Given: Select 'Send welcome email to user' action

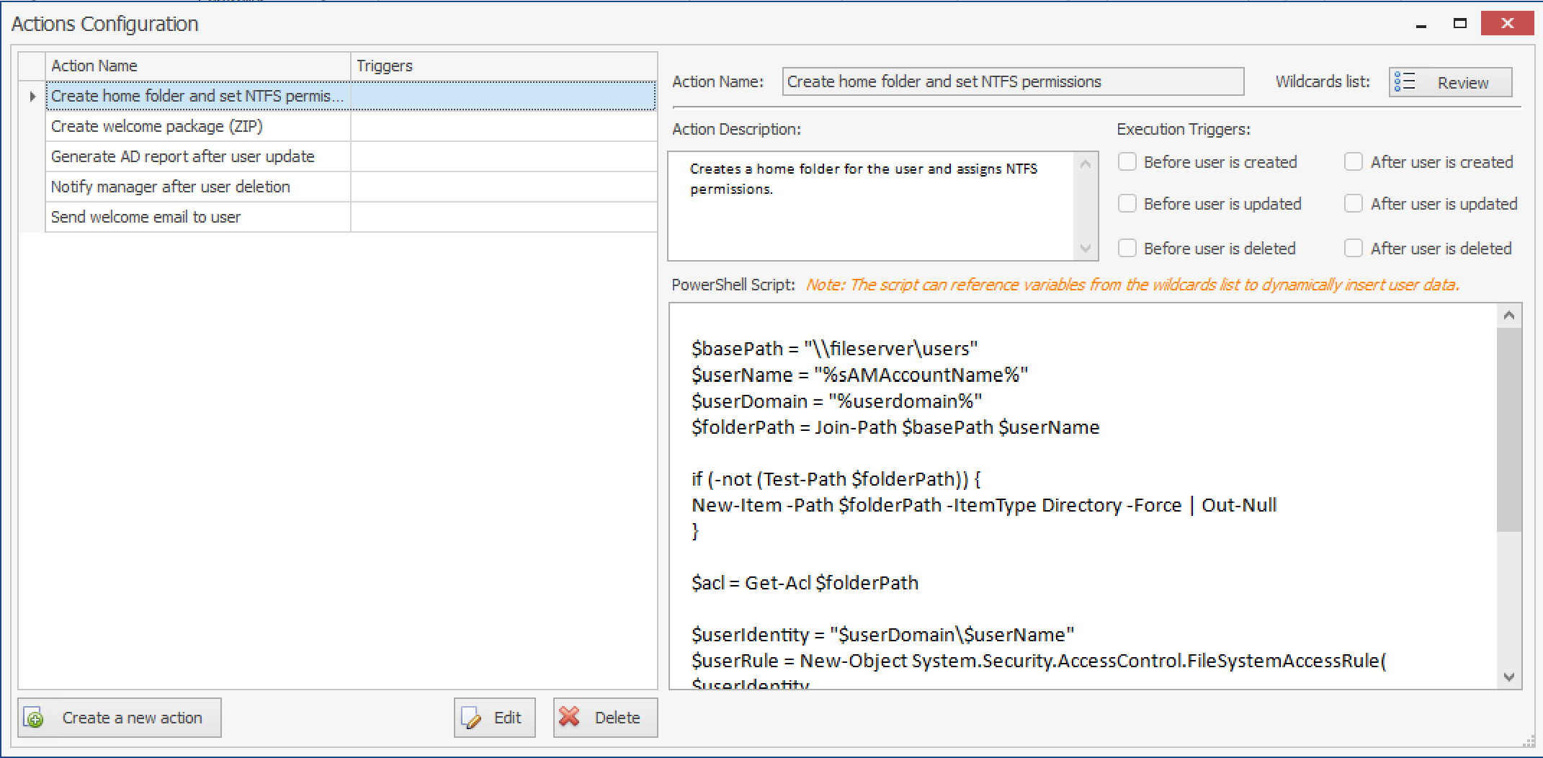Looking at the screenshot, I should coord(146,218).
